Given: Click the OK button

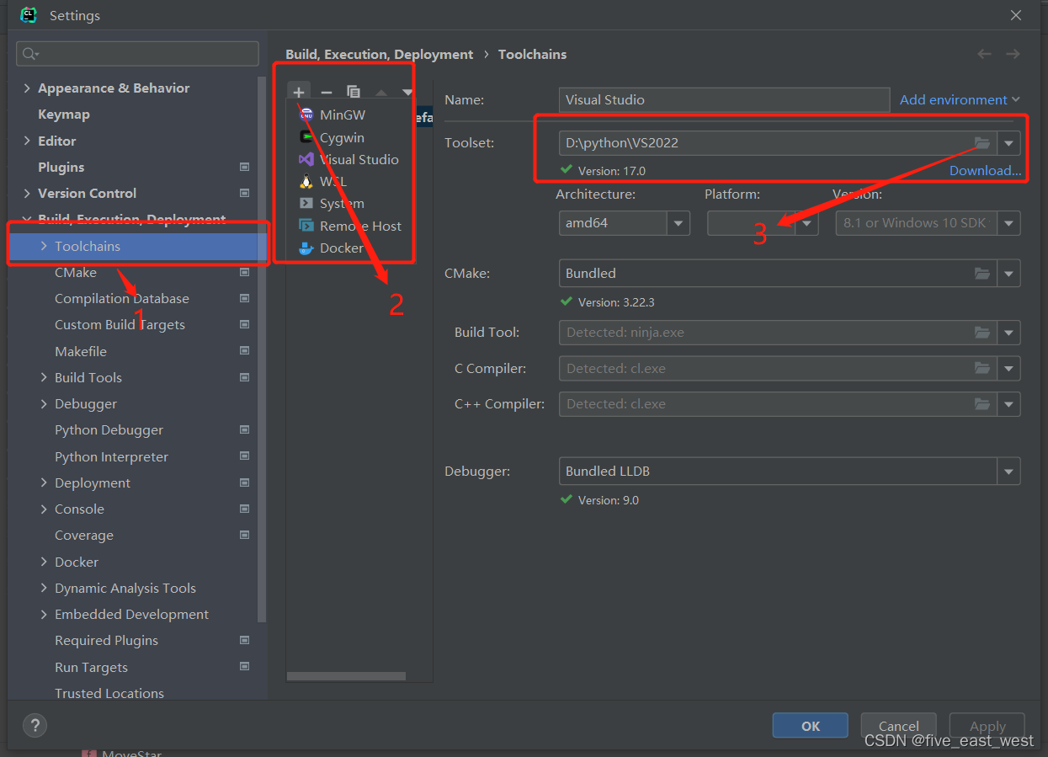Looking at the screenshot, I should [811, 726].
